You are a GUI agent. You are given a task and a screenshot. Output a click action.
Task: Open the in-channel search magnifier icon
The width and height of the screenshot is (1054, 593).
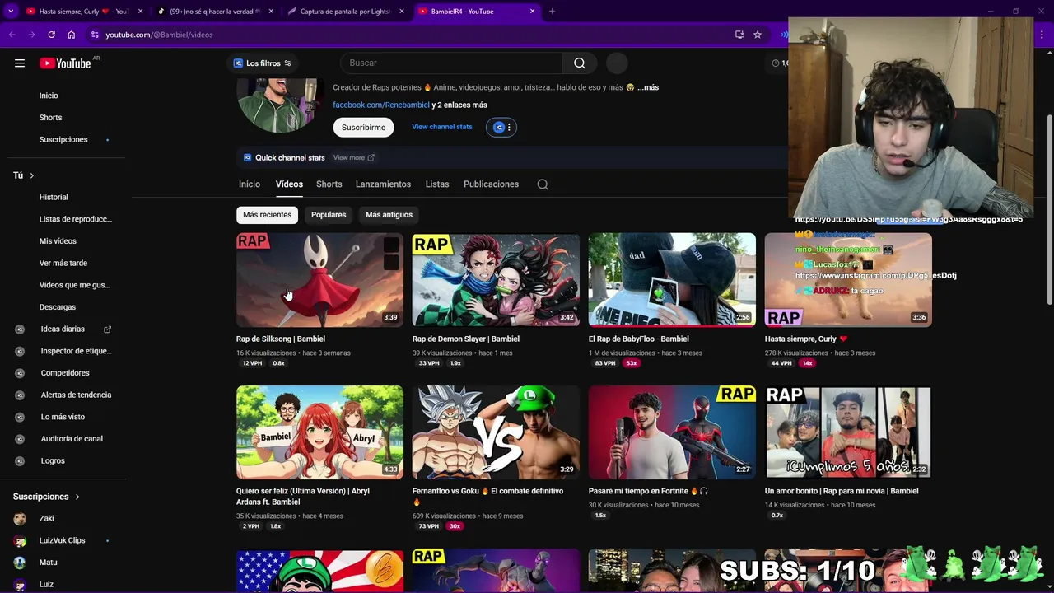pyautogui.click(x=543, y=184)
